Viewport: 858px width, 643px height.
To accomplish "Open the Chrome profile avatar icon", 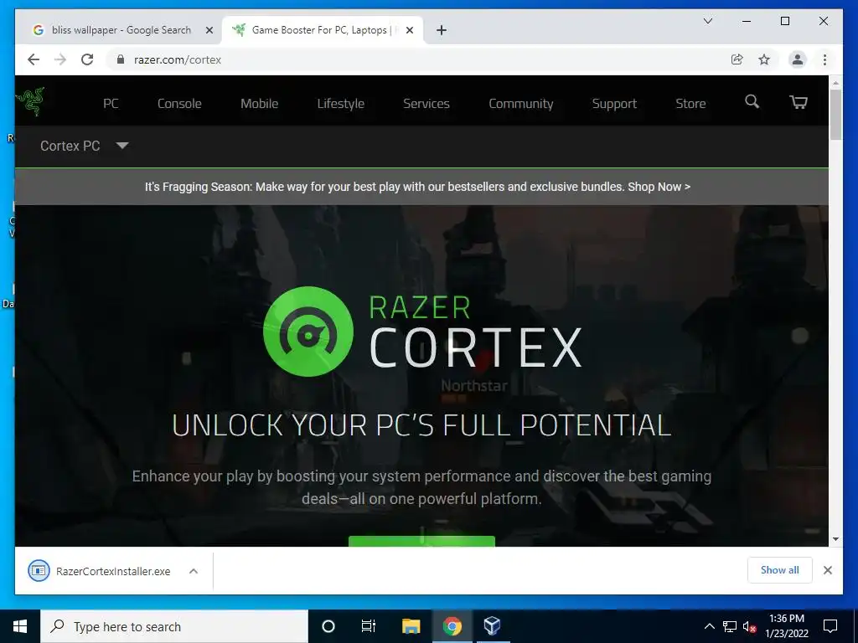I will [798, 59].
